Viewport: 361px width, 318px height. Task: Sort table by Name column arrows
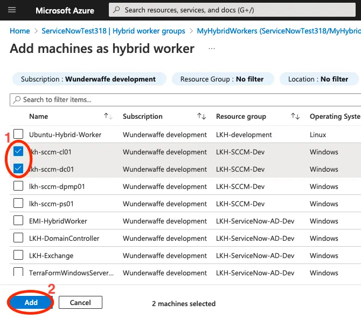[108, 116]
